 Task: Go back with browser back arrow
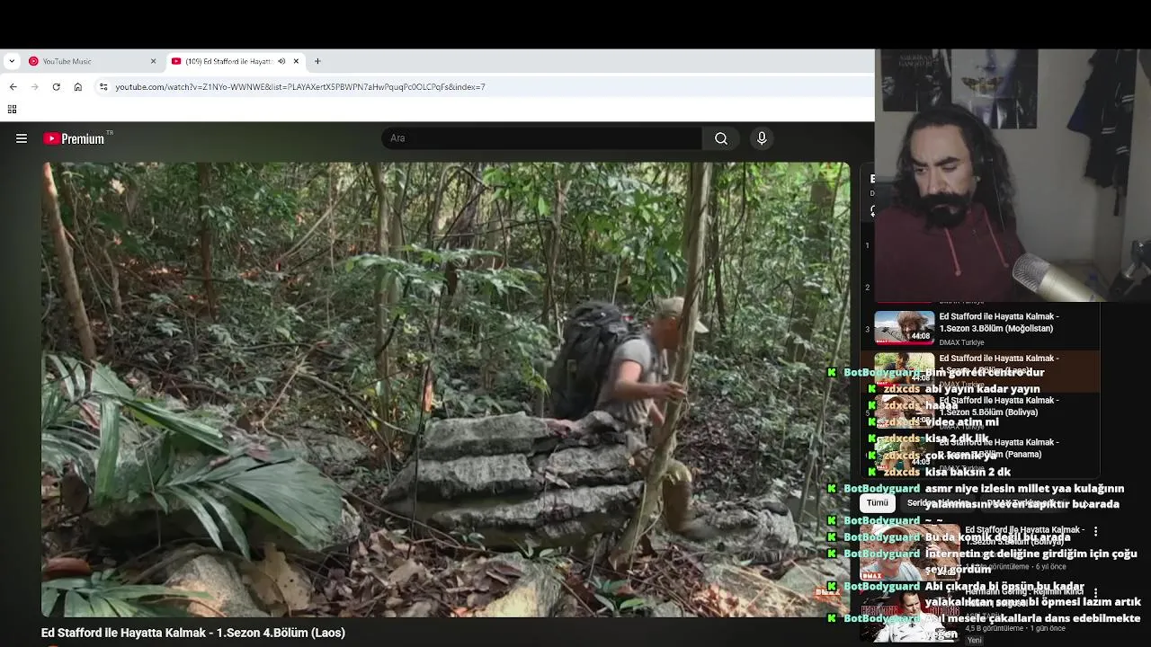(x=13, y=86)
